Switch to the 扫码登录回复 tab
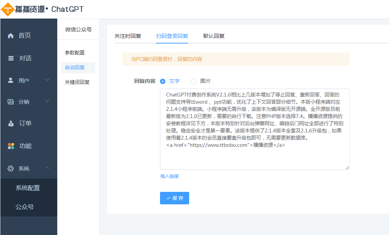 (172, 36)
